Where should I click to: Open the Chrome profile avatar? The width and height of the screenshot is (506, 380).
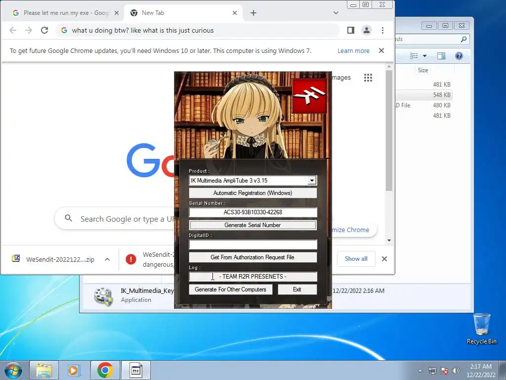coord(367,30)
